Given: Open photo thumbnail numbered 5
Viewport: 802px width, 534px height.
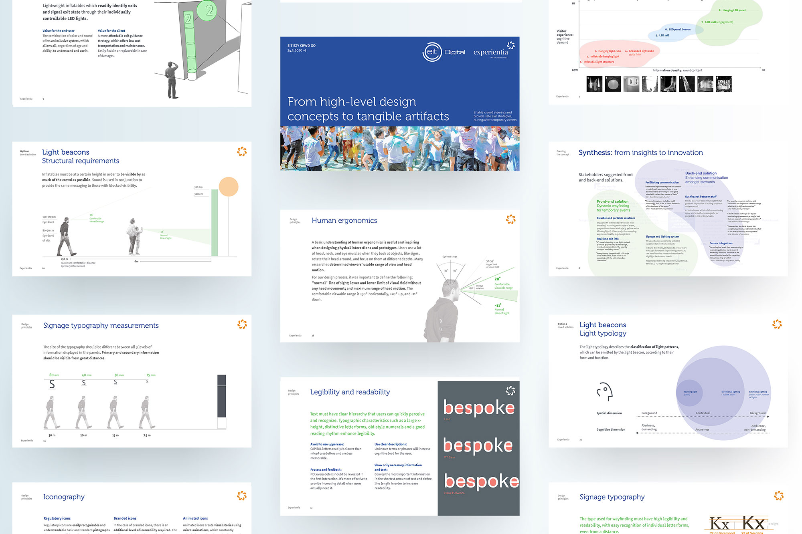Looking at the screenshot, I should coord(668,84).
